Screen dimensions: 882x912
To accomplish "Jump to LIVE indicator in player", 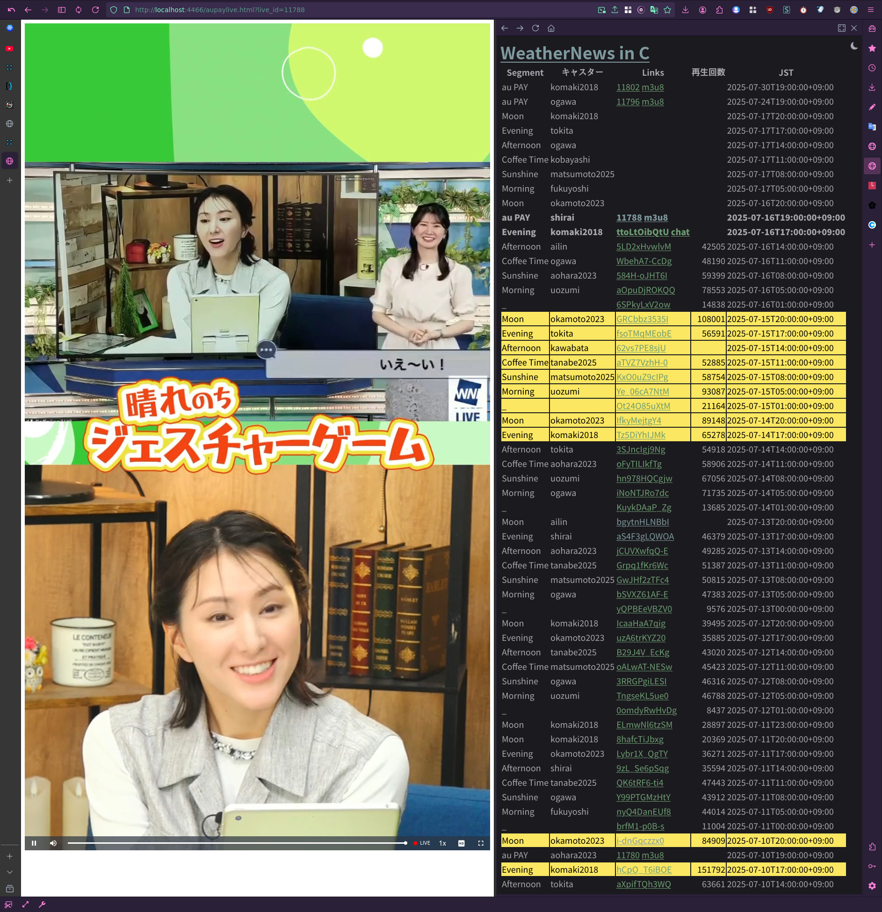I will point(421,843).
